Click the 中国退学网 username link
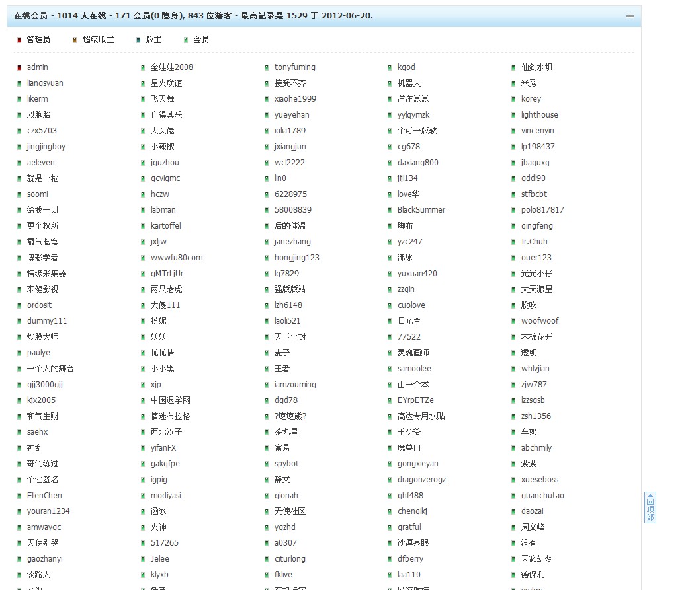The height and width of the screenshot is (590, 686). 169,400
